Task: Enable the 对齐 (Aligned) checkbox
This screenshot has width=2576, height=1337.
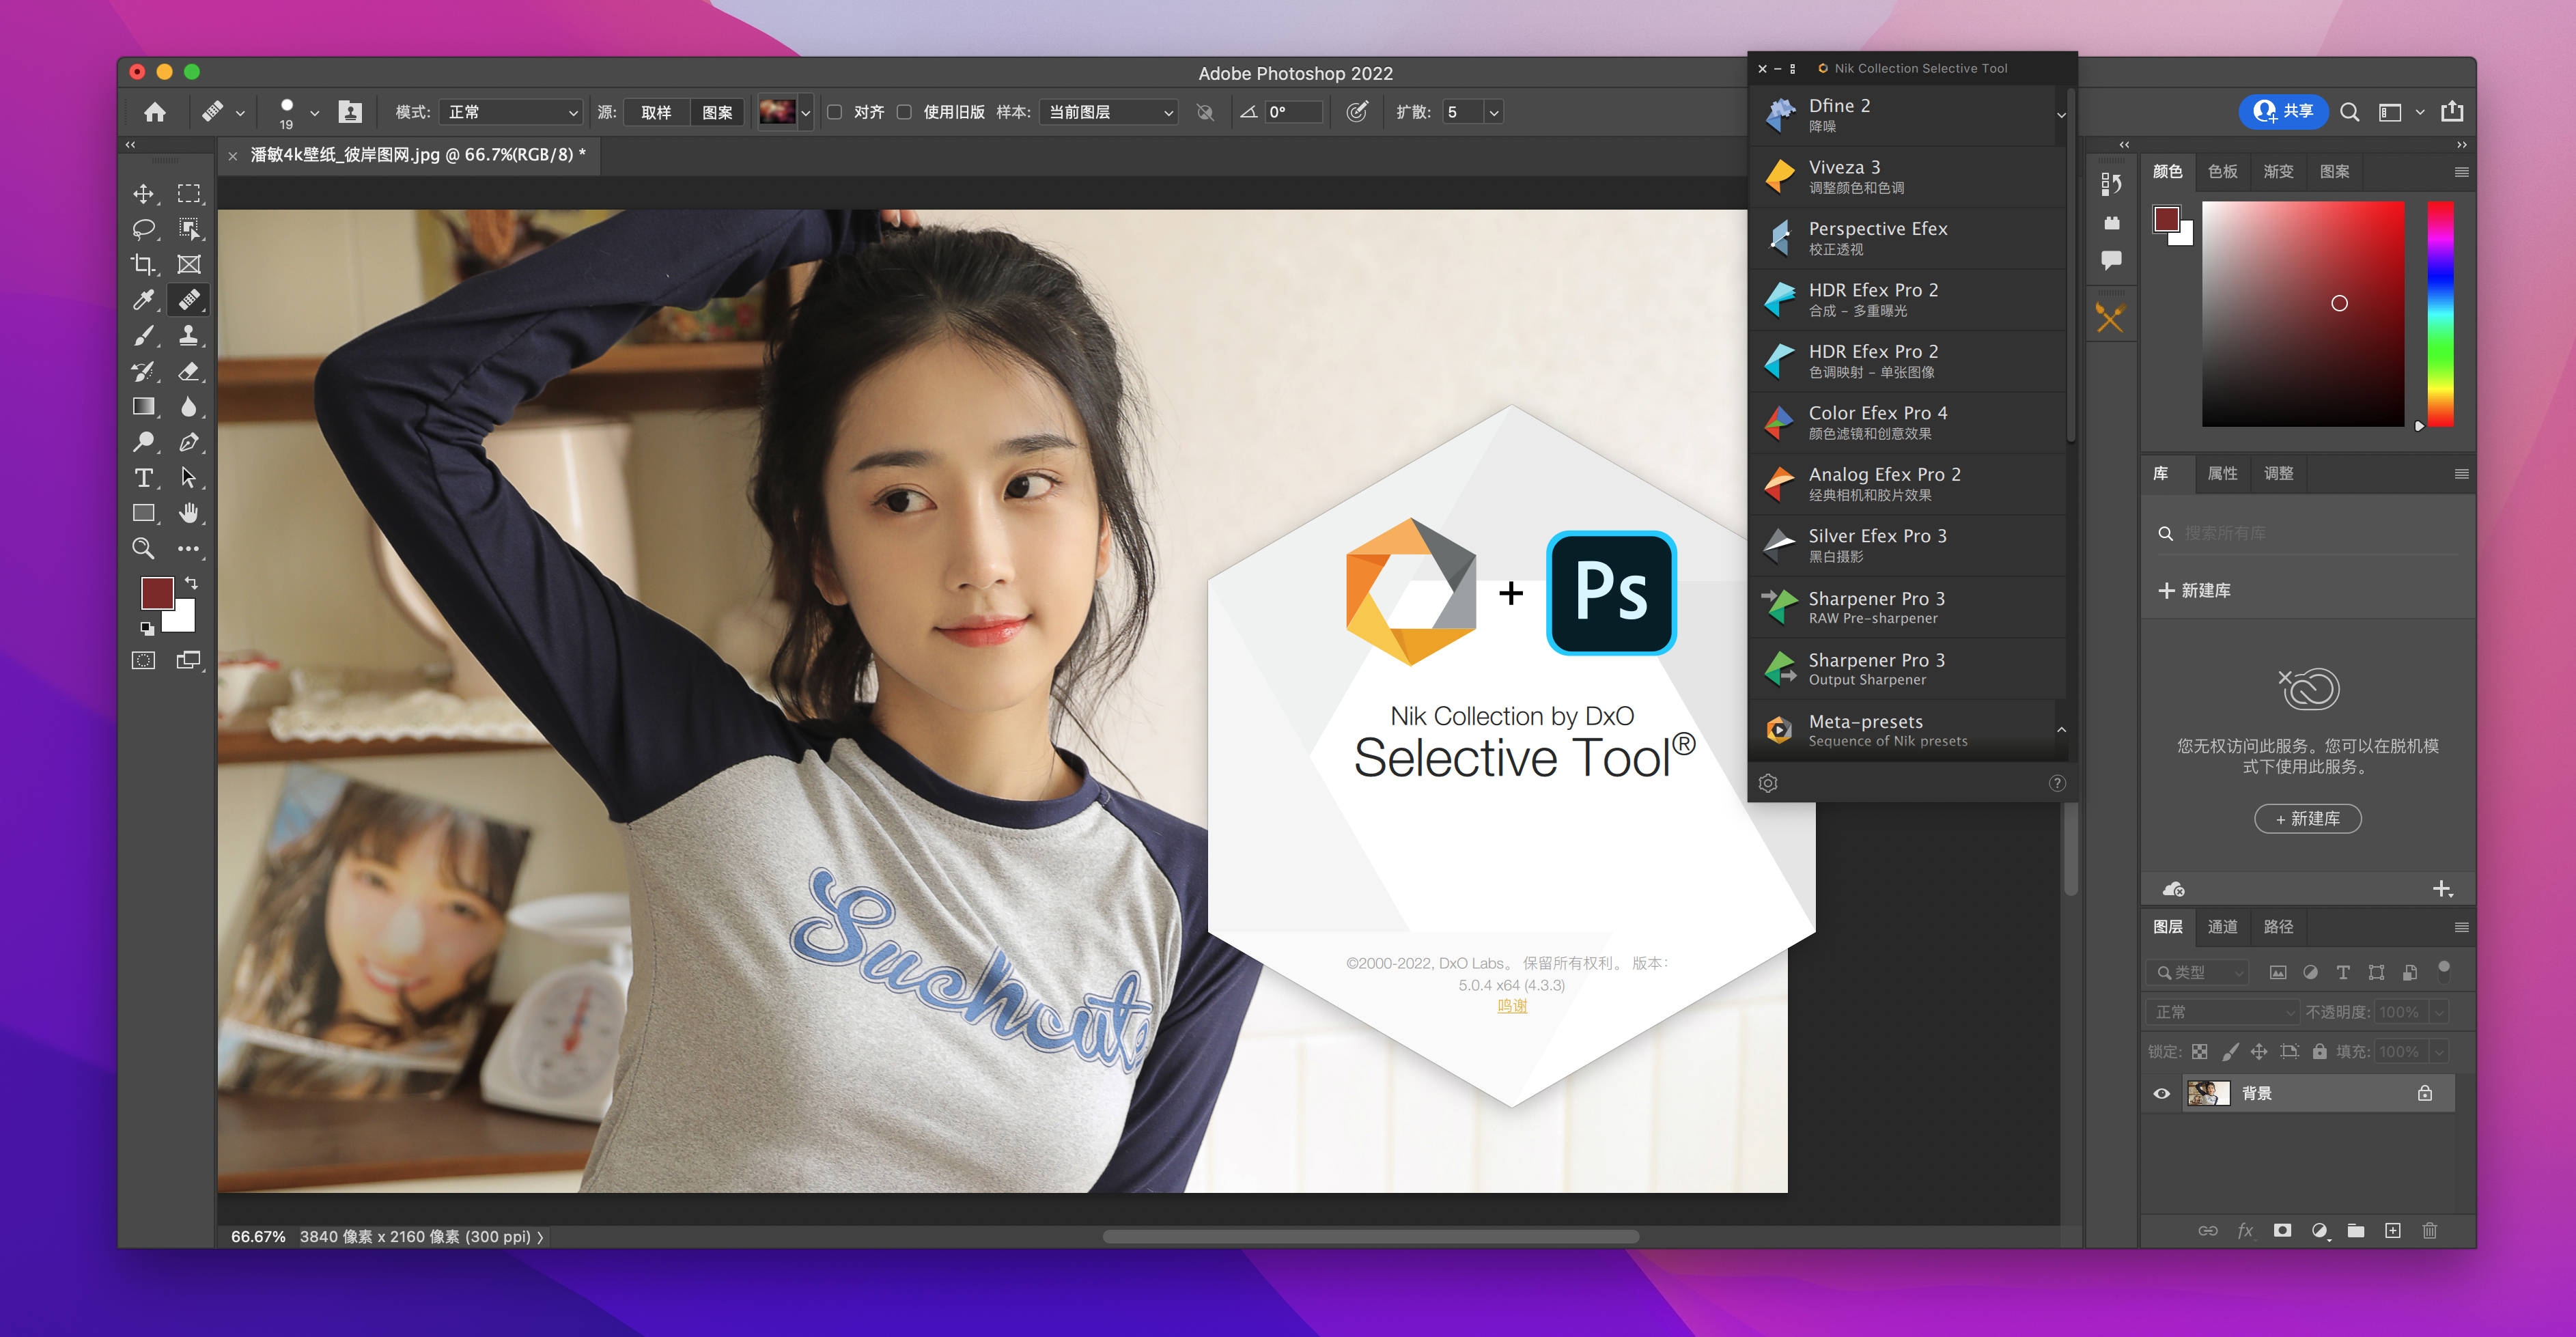Action: pos(835,112)
